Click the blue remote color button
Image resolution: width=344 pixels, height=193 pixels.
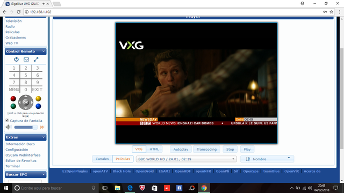pyautogui.click(x=38, y=106)
